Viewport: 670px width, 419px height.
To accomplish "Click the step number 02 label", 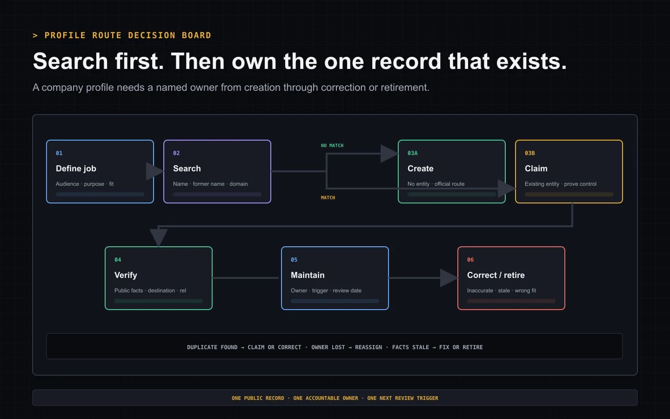I will [176, 153].
